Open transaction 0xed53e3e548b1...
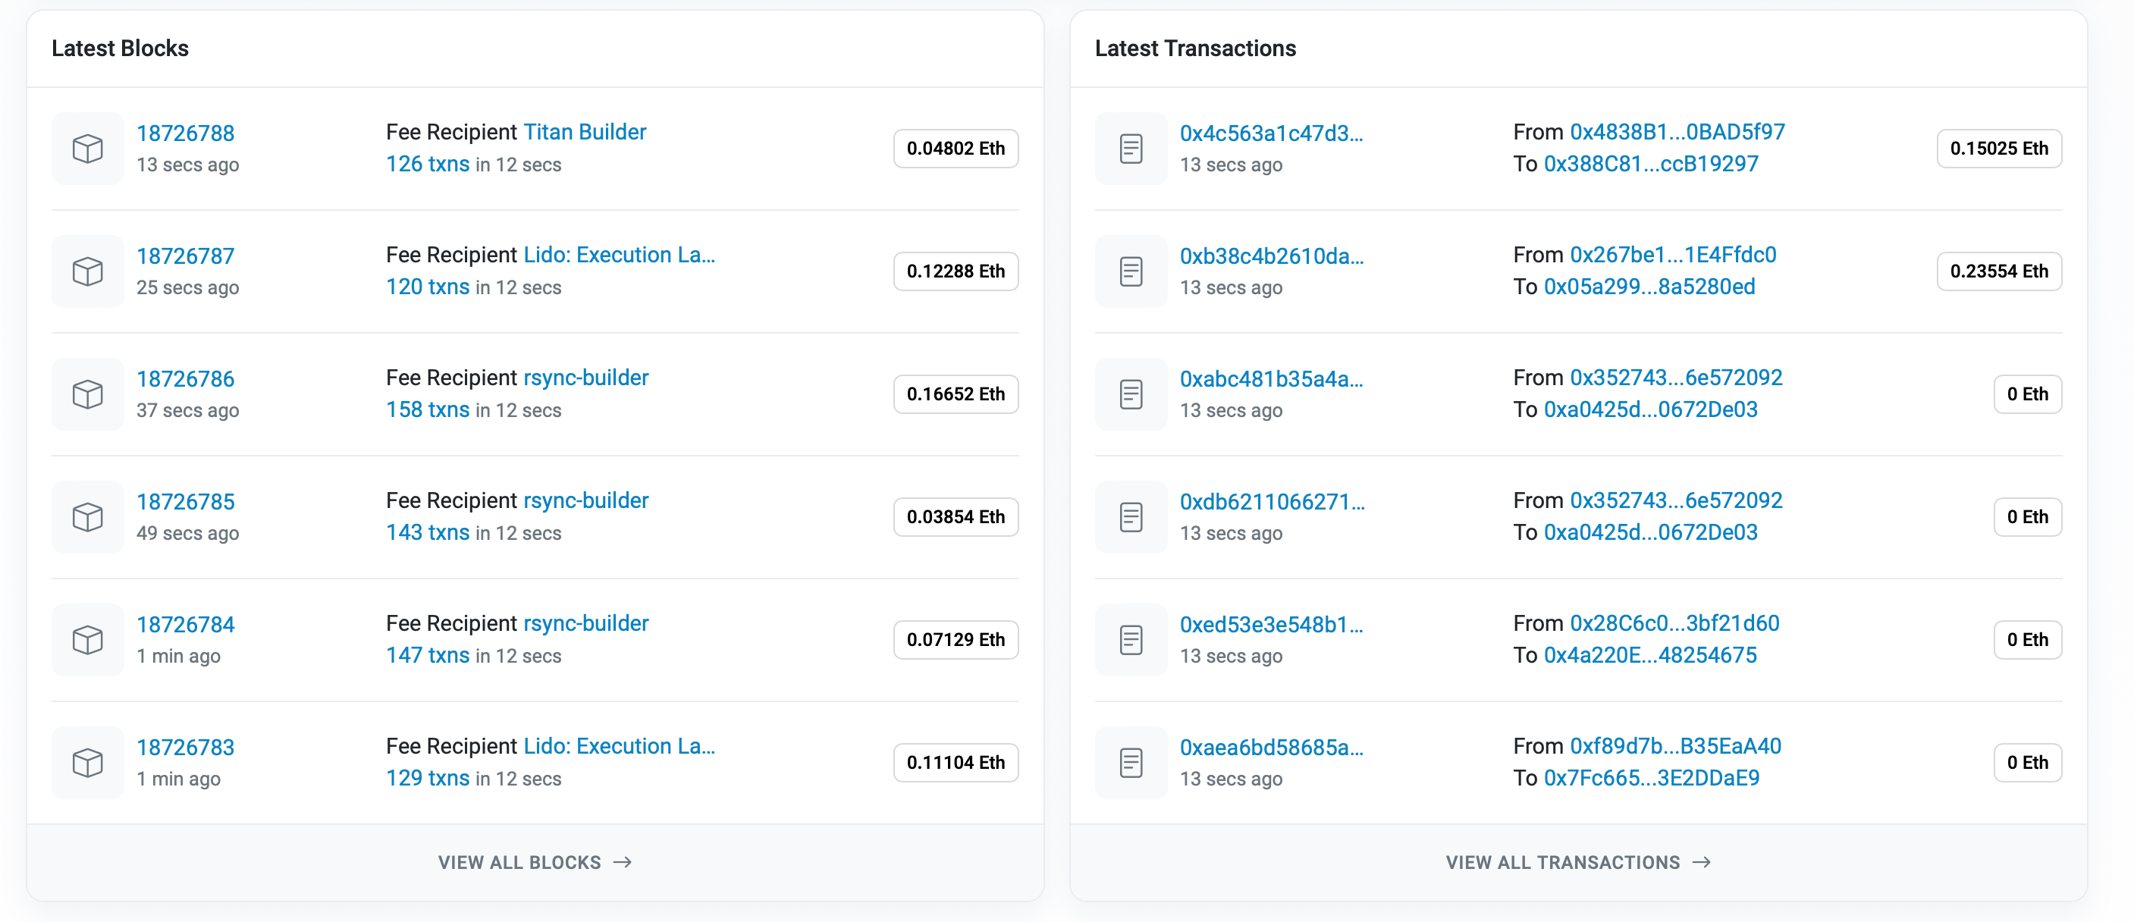 pos(1272,624)
